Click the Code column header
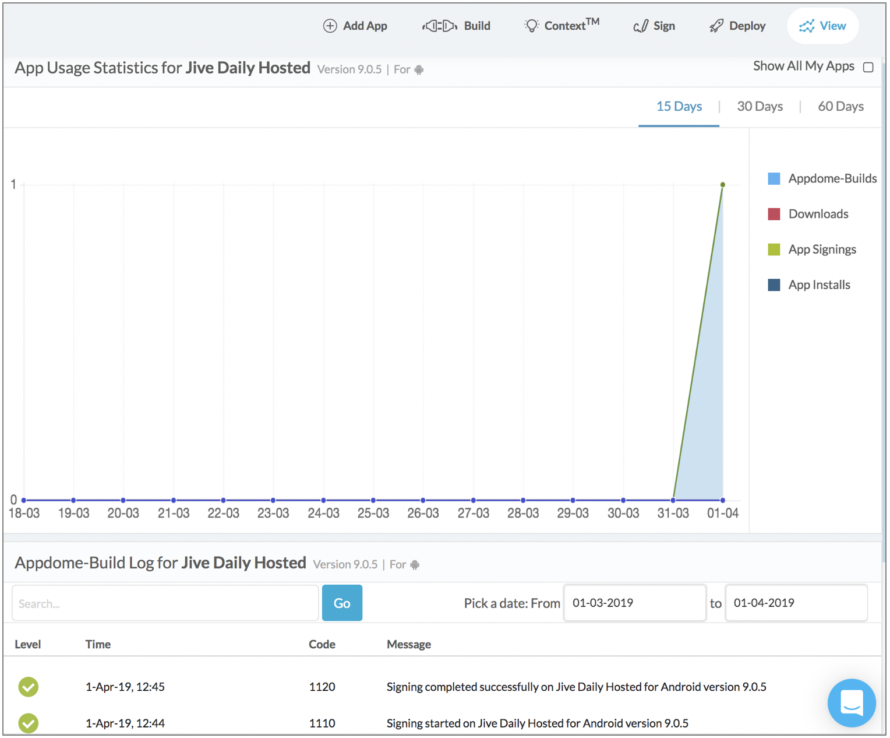The image size is (890, 738). [322, 644]
